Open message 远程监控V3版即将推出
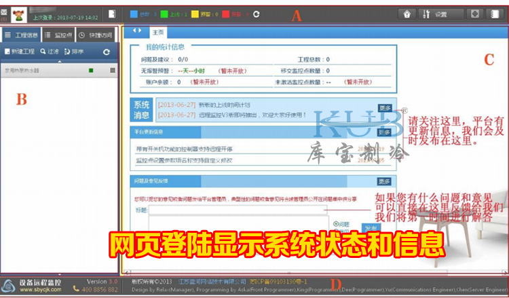 [x=252, y=115]
